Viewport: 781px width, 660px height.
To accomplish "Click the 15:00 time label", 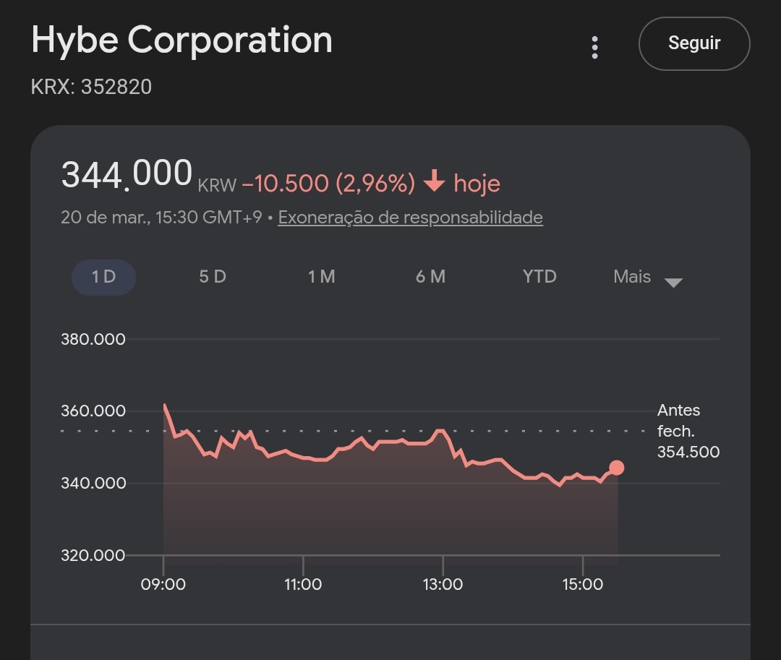I will (583, 584).
